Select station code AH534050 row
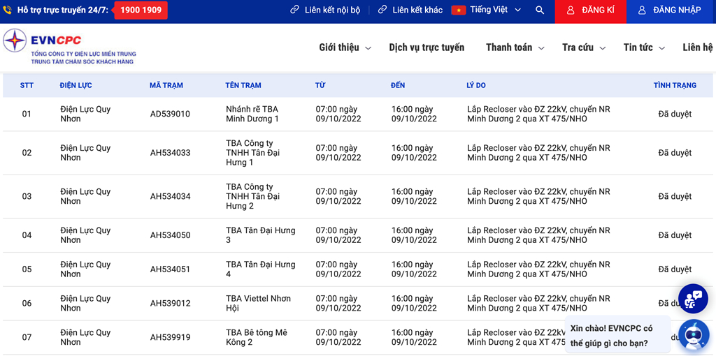Viewport: 716px width, 356px height. pos(358,235)
